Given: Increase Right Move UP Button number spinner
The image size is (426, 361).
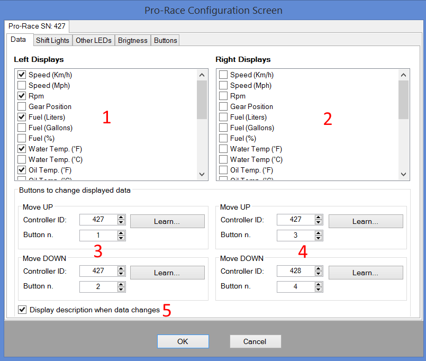Looking at the screenshot, I should click(318, 233).
